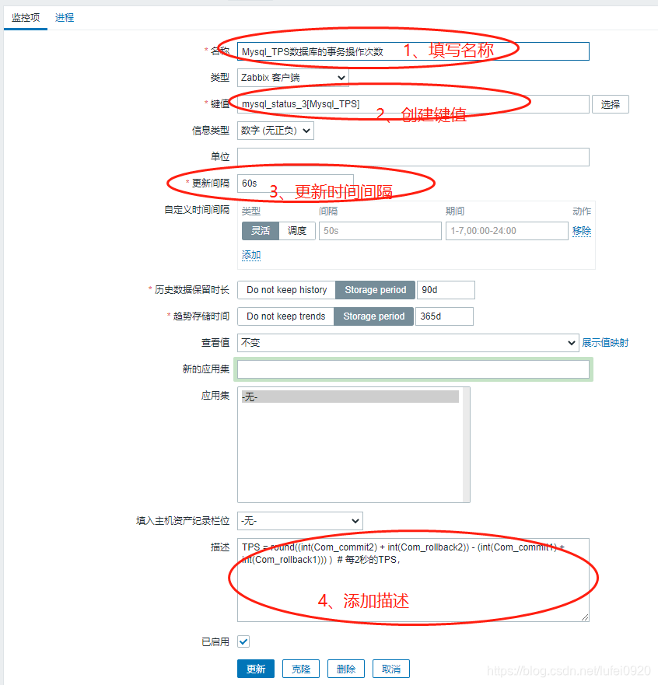Select the 灵活 interval type

[261, 231]
